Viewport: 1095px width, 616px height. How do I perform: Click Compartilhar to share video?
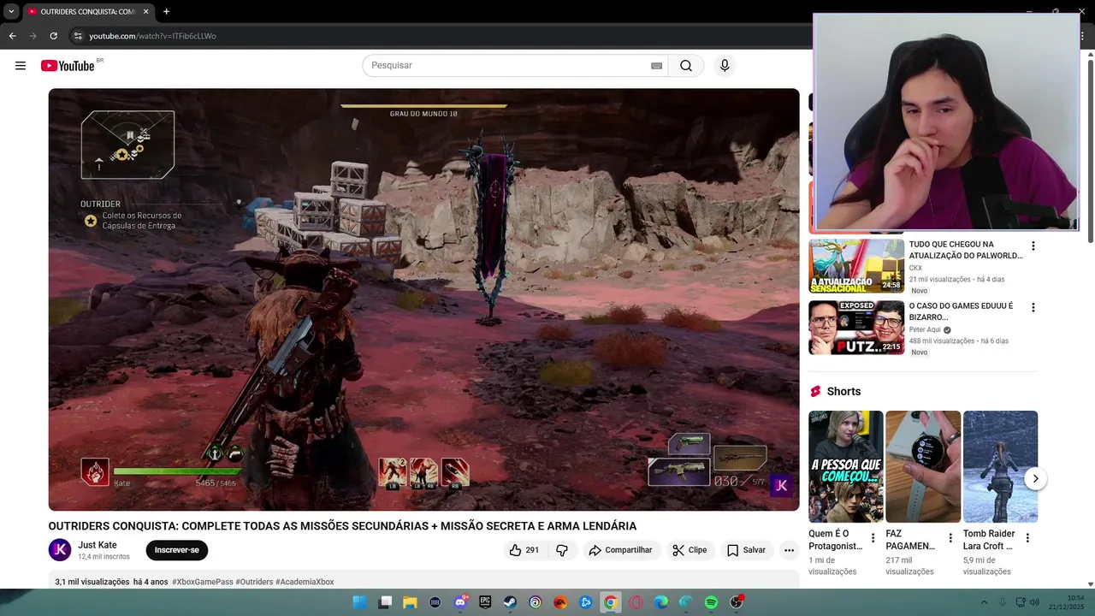620,550
